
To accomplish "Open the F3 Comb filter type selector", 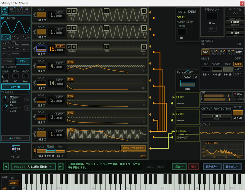I will [181, 131].
